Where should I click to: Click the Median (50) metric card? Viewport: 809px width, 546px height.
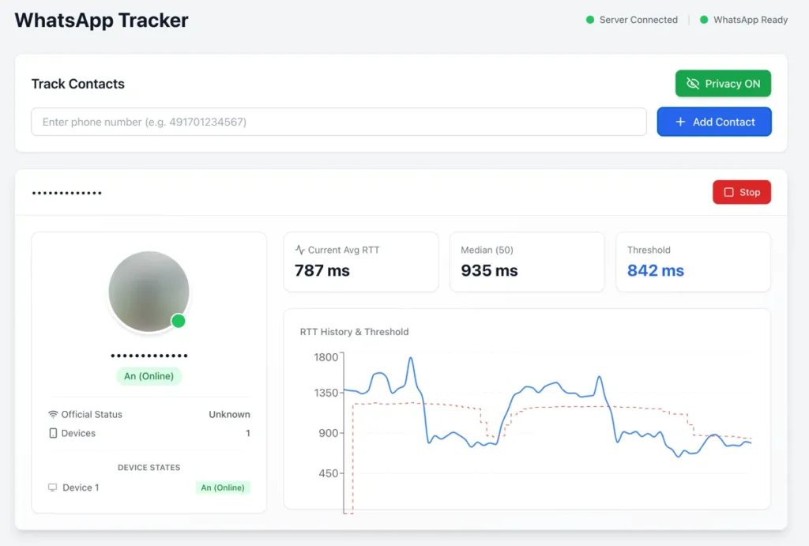(x=527, y=262)
